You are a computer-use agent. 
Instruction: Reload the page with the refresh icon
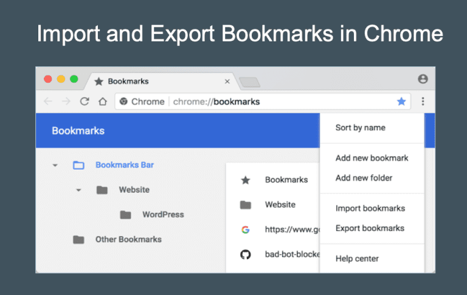[x=85, y=102]
